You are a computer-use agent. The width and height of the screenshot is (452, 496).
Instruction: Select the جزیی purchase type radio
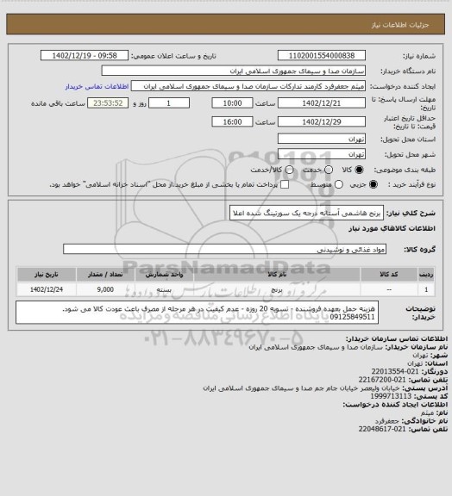pyautogui.click(x=374, y=184)
